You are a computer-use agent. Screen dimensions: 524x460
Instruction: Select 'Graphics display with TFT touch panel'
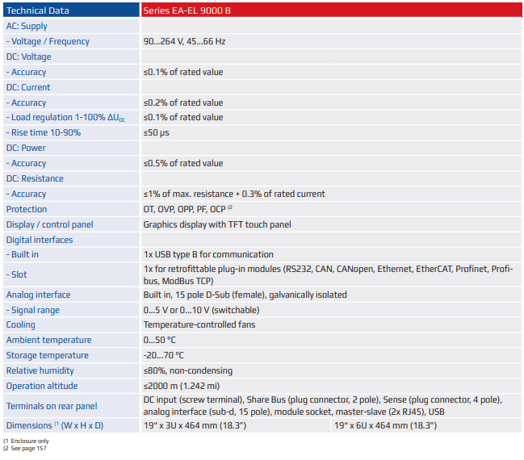[217, 224]
